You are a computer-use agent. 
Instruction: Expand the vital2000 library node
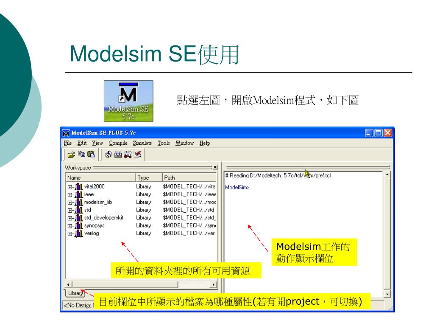pyautogui.click(x=70, y=187)
